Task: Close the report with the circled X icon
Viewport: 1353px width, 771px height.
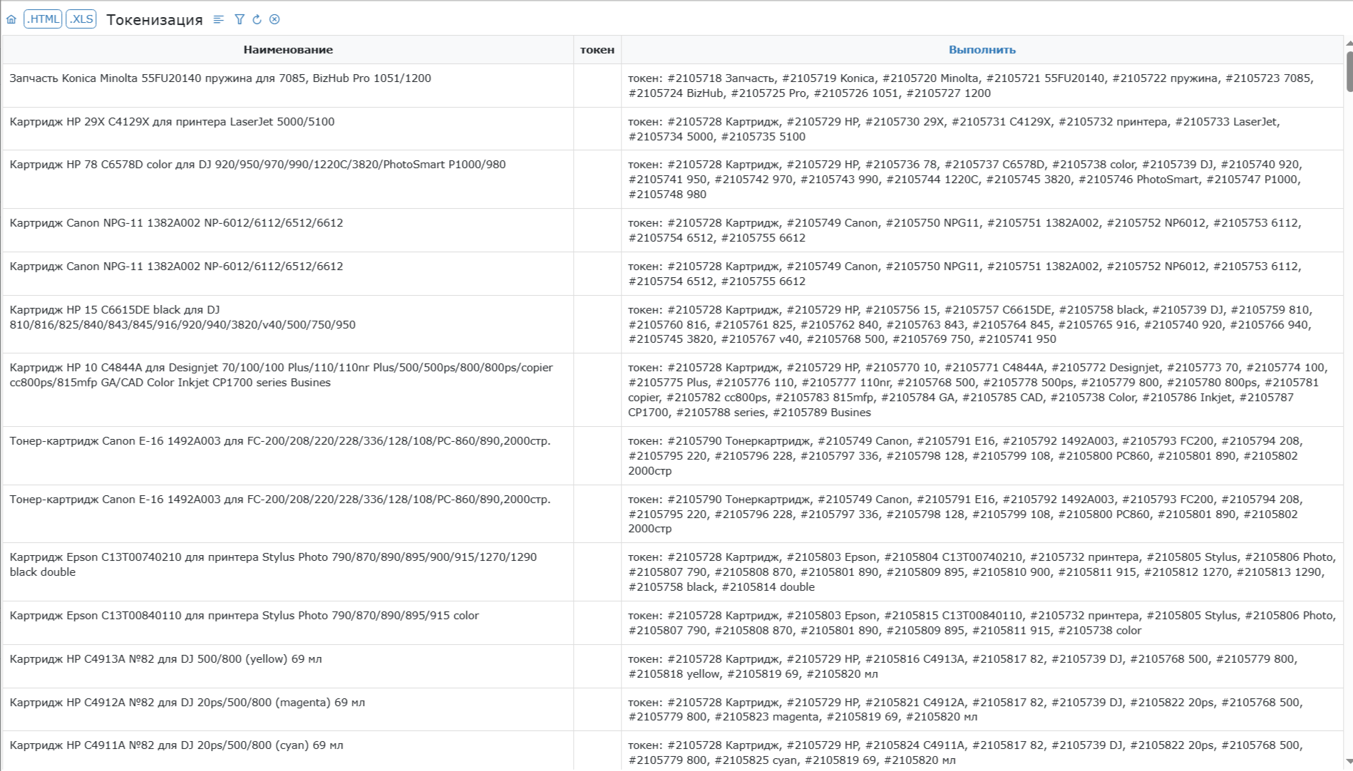Action: tap(274, 19)
